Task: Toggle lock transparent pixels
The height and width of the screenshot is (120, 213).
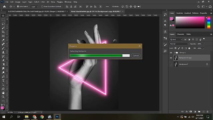Action: [x=175, y=48]
